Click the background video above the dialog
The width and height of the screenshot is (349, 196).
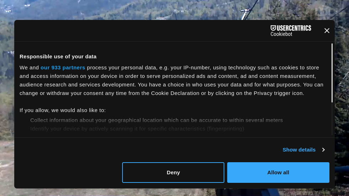(x=142, y=10)
